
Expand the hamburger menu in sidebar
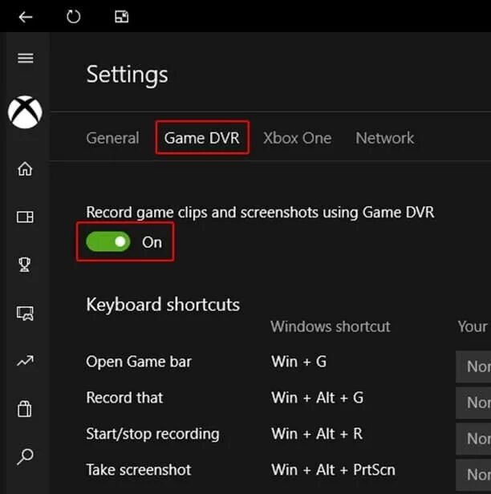coord(26,58)
